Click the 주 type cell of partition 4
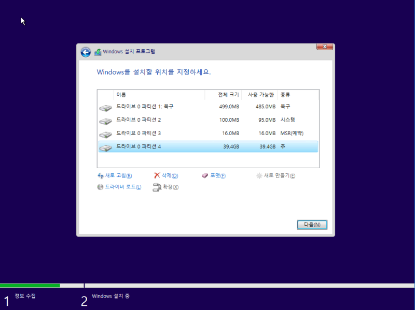This screenshot has width=415, height=310. (x=283, y=146)
